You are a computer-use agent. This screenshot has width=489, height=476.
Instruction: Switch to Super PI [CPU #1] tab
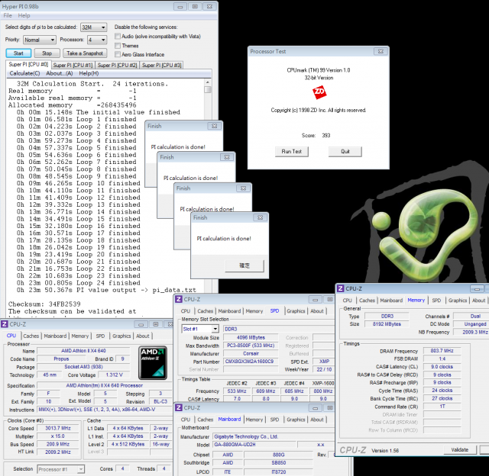(73, 65)
